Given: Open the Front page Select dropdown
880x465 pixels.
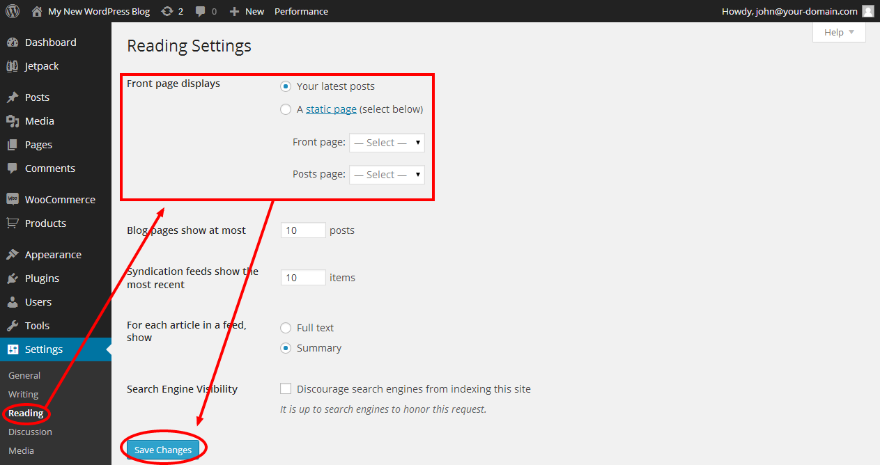Looking at the screenshot, I should point(387,142).
